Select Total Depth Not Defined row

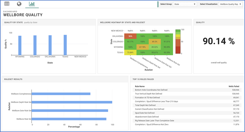tap(187, 105)
